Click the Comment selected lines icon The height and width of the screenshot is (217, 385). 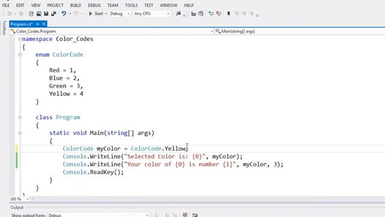click(211, 14)
